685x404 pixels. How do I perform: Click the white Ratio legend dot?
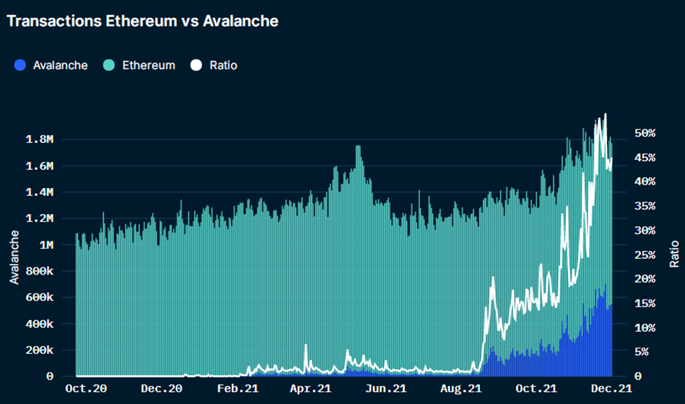(196, 65)
